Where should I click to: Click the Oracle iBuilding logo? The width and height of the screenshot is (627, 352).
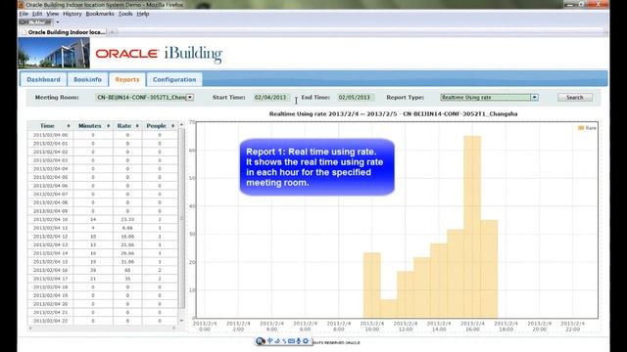159,54
